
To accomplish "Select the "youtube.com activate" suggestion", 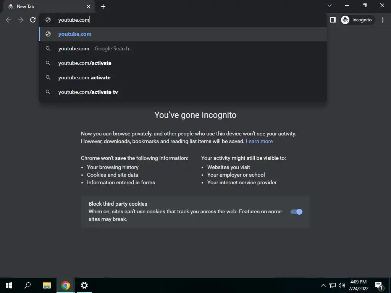I will click(183, 77).
